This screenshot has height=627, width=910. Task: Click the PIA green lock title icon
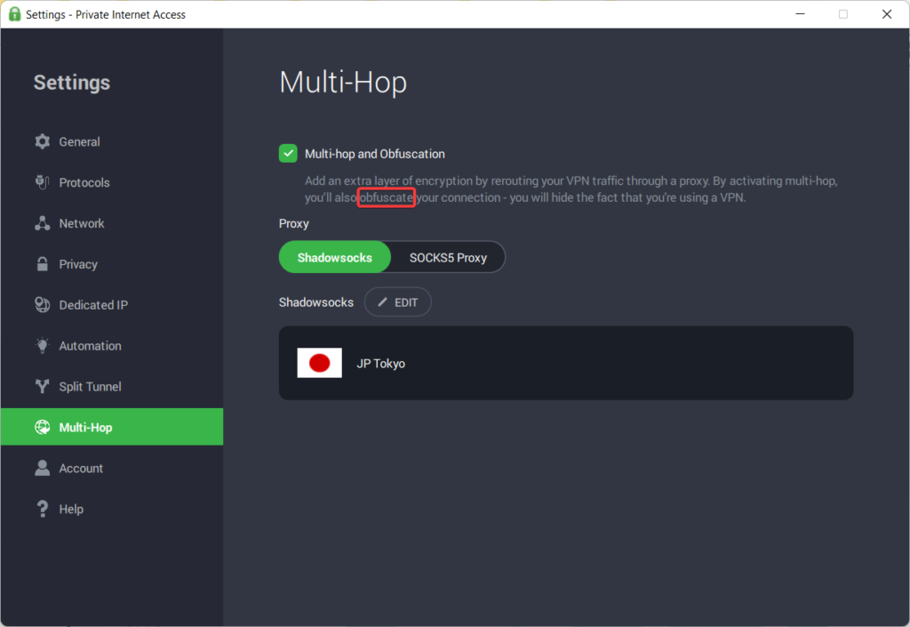(13, 14)
